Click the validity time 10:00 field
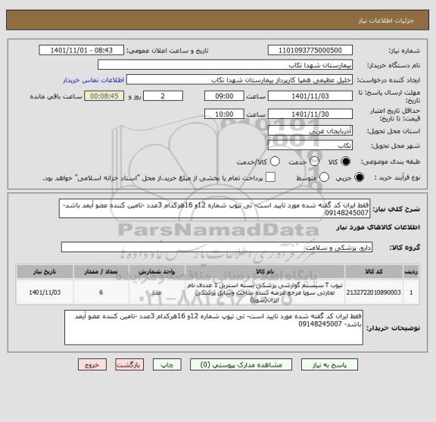 [224, 114]
